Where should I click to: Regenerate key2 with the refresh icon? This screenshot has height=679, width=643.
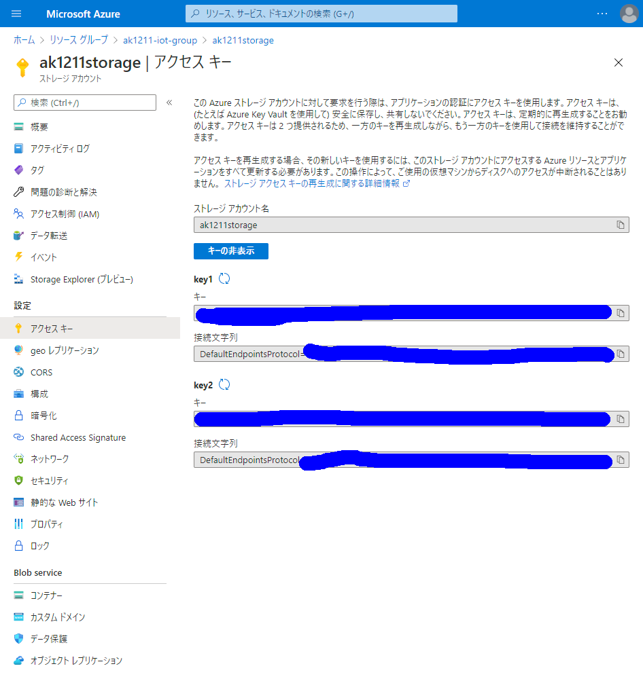click(x=224, y=384)
